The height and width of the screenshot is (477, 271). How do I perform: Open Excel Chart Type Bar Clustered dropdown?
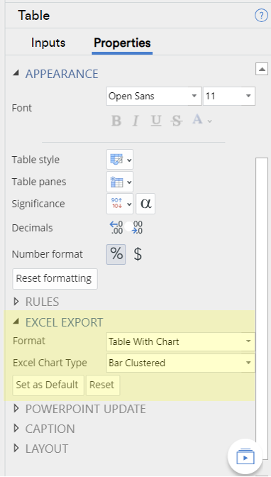click(x=181, y=363)
